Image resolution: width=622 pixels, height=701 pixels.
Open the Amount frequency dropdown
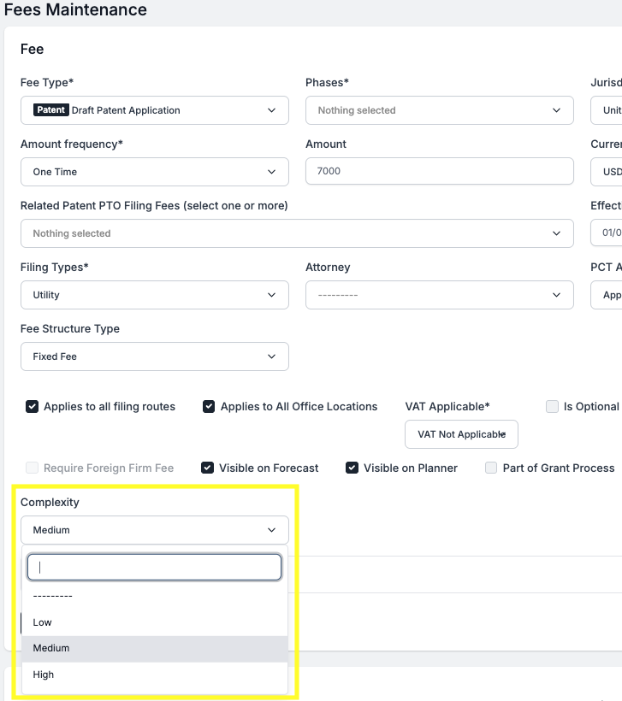154,172
